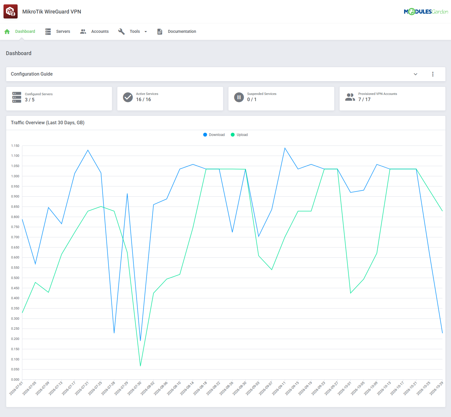
Task: Click the Dashboard home icon
Action: click(7, 32)
